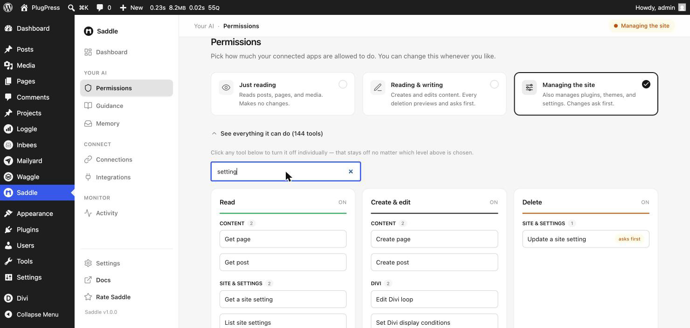Go to Your AI breadcrumb
This screenshot has height=328, width=690.
[204, 26]
